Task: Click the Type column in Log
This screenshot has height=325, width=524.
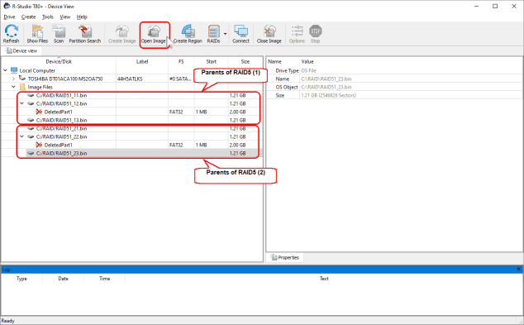Action: pyautogui.click(x=21, y=278)
